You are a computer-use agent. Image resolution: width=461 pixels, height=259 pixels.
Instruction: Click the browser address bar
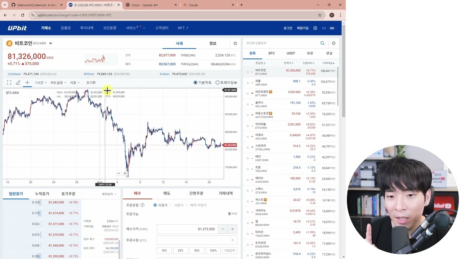[x=175, y=15]
